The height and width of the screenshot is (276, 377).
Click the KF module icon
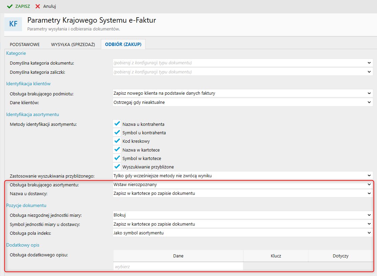click(x=13, y=24)
